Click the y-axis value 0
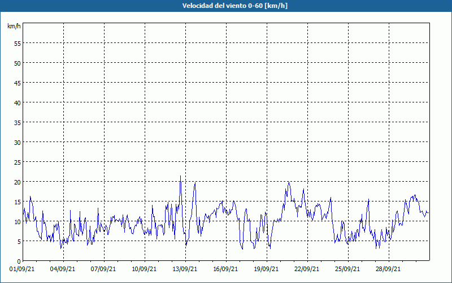The height and width of the screenshot is (283, 452). coord(19,261)
